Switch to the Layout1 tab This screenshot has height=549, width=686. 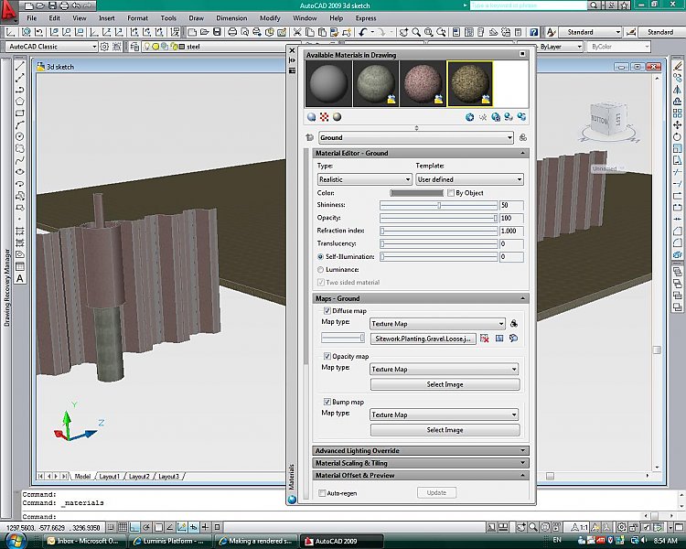(109, 477)
